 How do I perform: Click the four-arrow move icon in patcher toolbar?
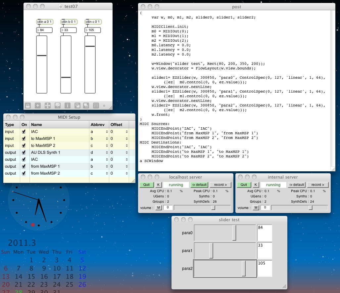pos(47,105)
